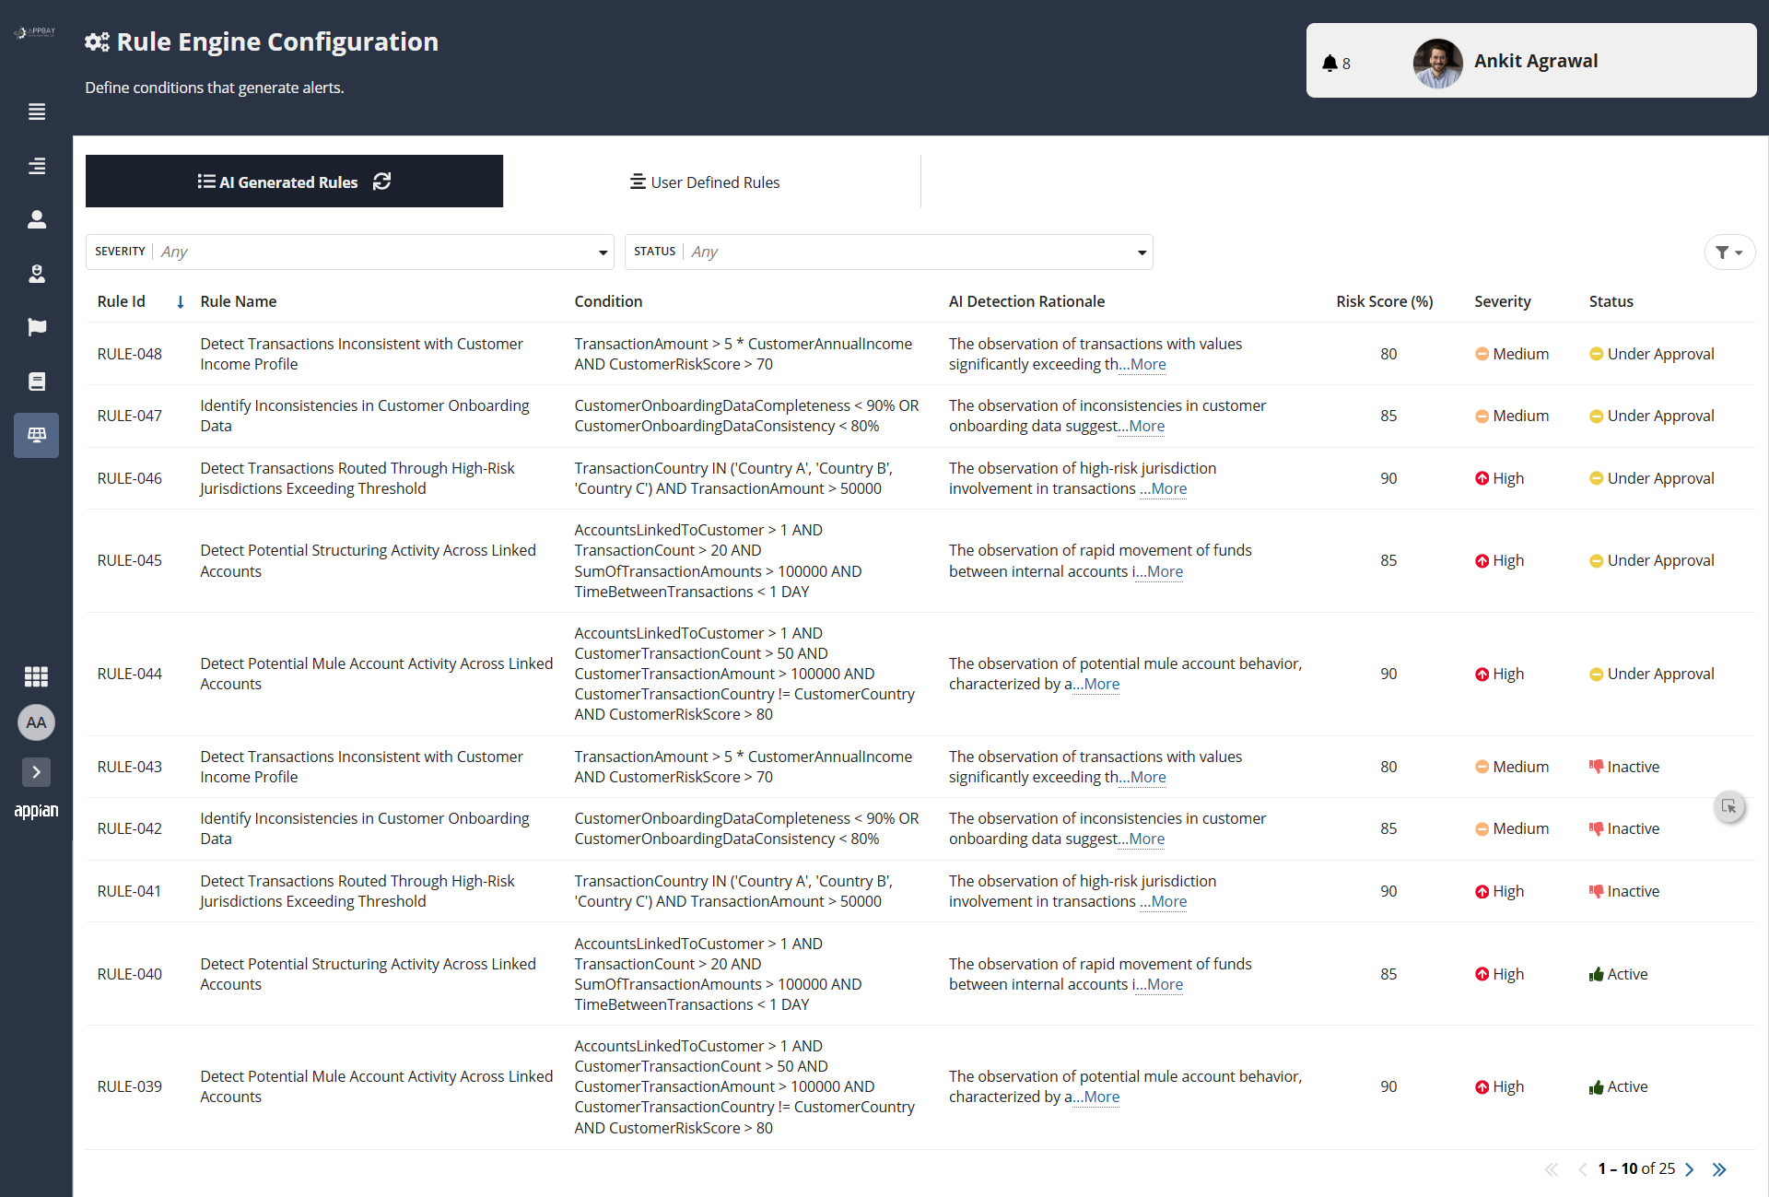This screenshot has height=1197, width=1769.
Task: Click the table grid icon in sidebar
Action: (37, 435)
